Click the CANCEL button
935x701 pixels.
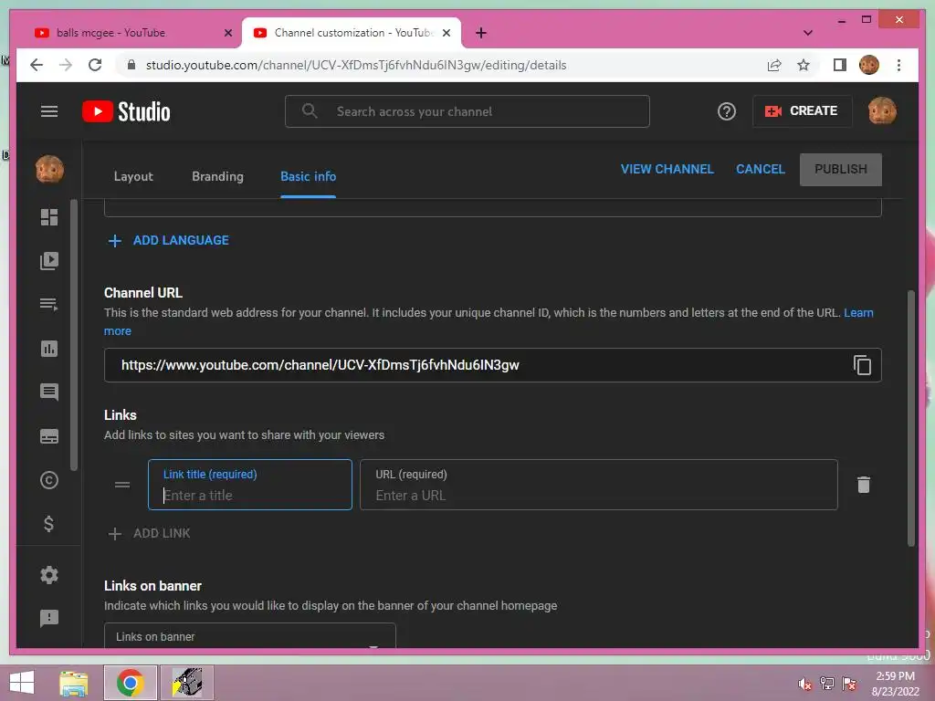pos(761,169)
